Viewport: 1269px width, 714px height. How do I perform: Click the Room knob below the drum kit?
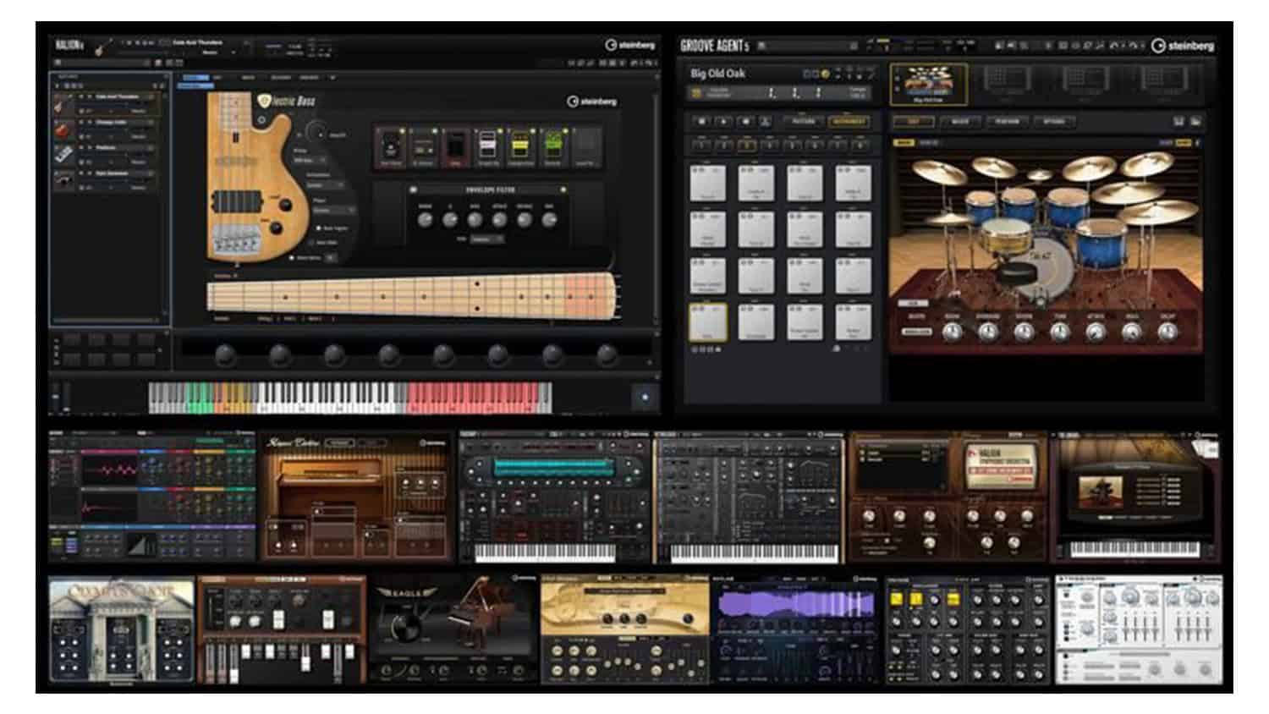952,332
